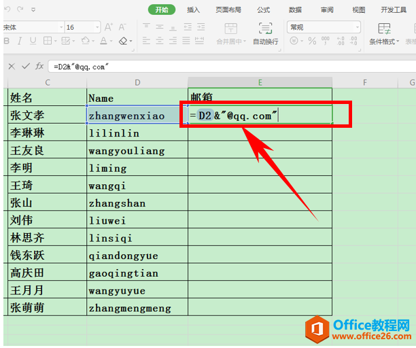
Task: Switch to the 公式 tab
Action: pos(263,10)
